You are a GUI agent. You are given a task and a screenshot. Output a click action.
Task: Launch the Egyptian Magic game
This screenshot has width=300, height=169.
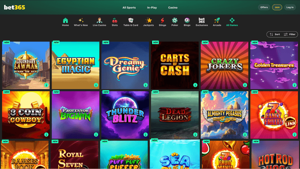point(76,65)
